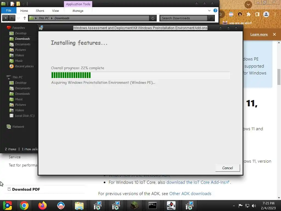
Task: Open Recent places in the navigation pane
Action: pos(24,66)
